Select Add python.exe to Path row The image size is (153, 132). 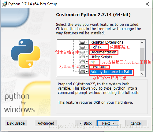click(x=111, y=72)
